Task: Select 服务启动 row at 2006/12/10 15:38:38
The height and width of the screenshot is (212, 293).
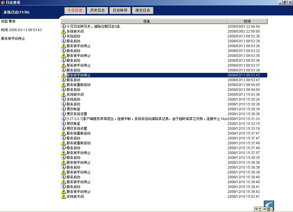Action: pyautogui.click(x=164, y=167)
